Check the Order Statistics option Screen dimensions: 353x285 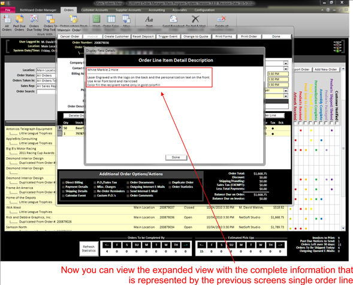click(x=170, y=187)
